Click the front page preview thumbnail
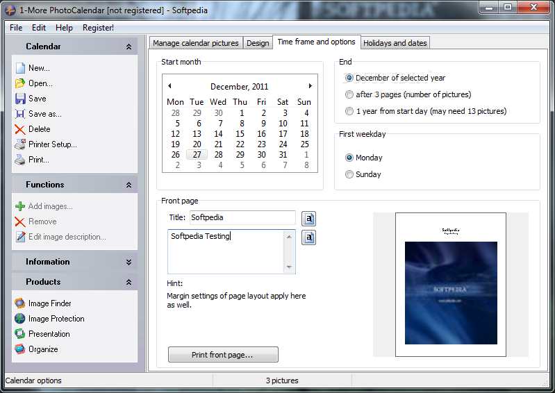The width and height of the screenshot is (555, 393). 451,285
